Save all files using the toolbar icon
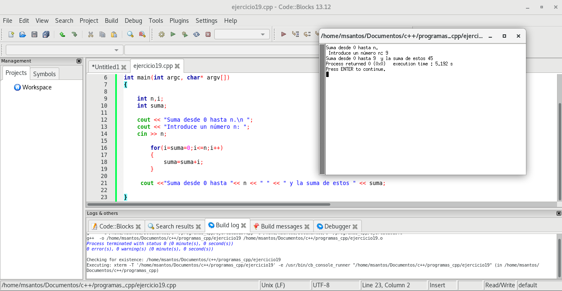 coord(46,34)
